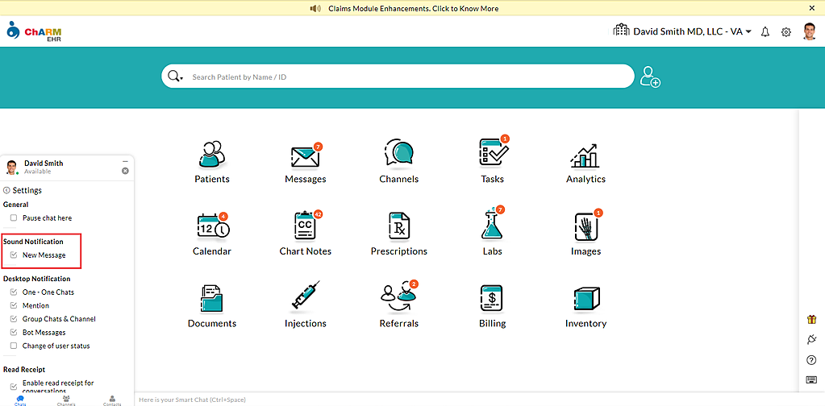Open the Billing module icon
This screenshot has height=406, width=825.
click(492, 298)
